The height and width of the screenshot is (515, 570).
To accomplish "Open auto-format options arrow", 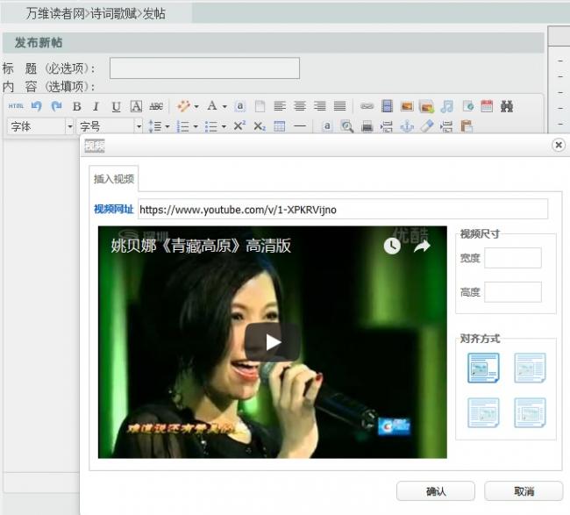I will [196, 106].
